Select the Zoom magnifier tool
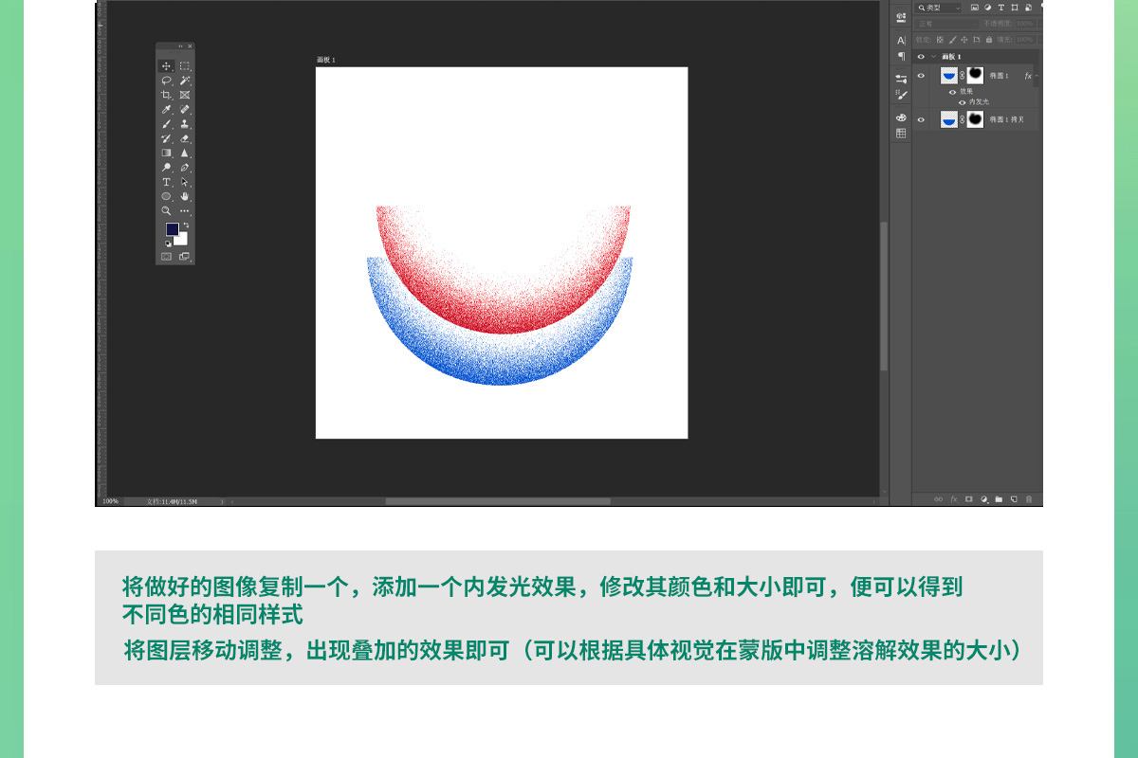Image resolution: width=1138 pixels, height=758 pixels. [x=166, y=210]
